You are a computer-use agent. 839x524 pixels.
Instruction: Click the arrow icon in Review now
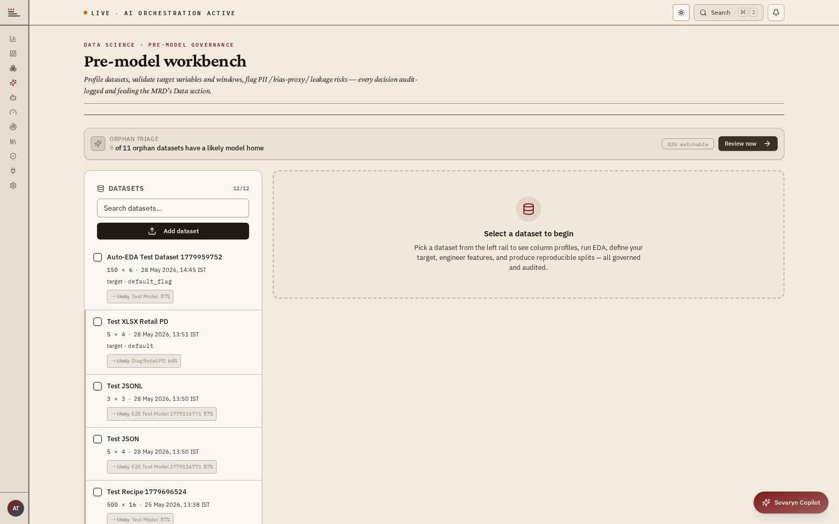[x=767, y=144]
